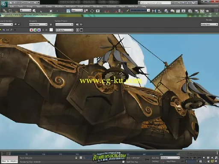
Task: Open Environment and Effects dialog icon
Action: 81,24
